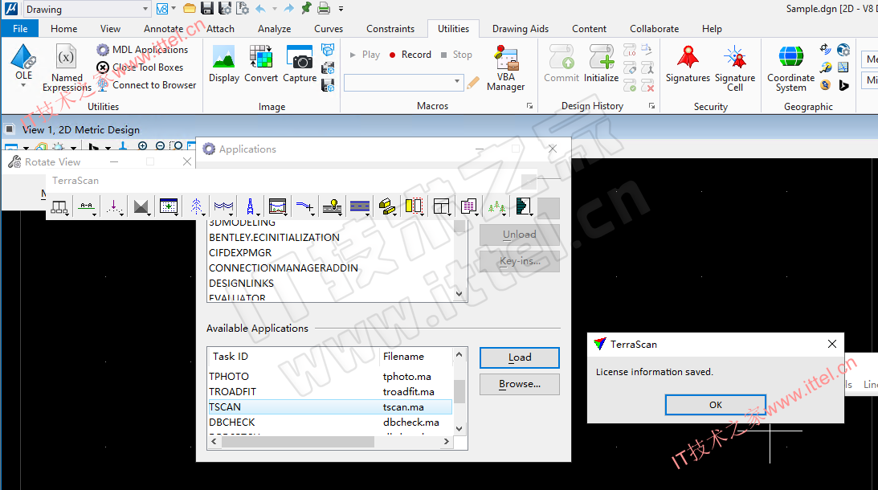Click the Bing Maps icon in Geographic group
The height and width of the screenshot is (490, 878).
[x=843, y=85]
